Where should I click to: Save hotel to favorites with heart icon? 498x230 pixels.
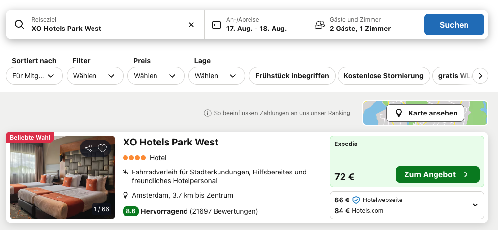pos(102,148)
